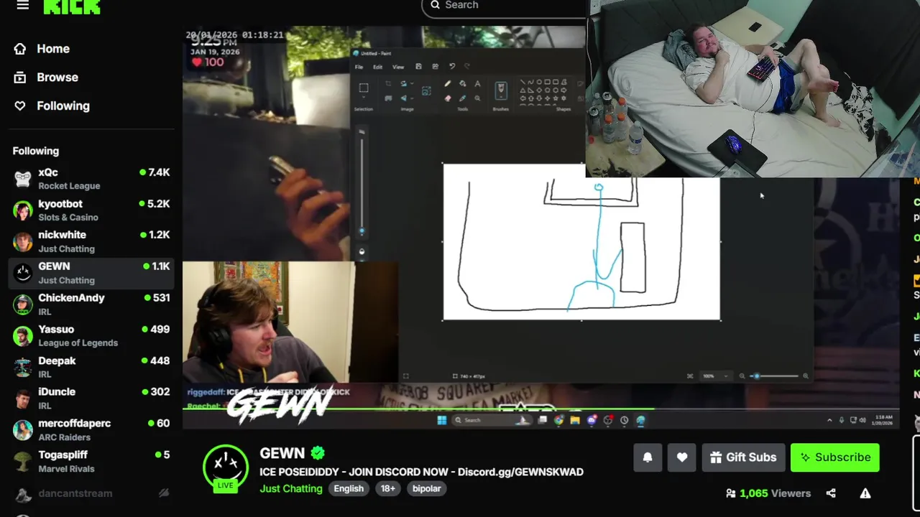Click Paint's Undo arrow
The width and height of the screenshot is (920, 517).
coord(452,66)
